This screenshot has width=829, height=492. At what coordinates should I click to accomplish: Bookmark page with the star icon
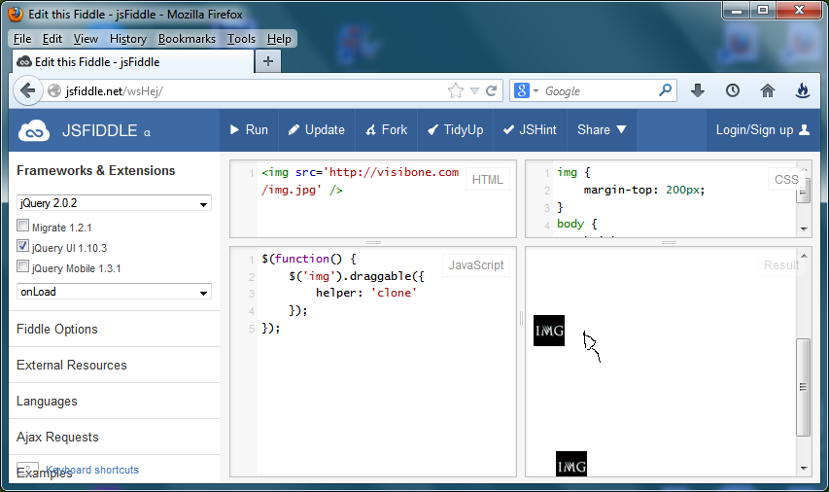(x=455, y=91)
